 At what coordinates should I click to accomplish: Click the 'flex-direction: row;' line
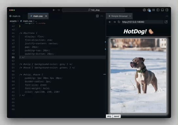39,40
